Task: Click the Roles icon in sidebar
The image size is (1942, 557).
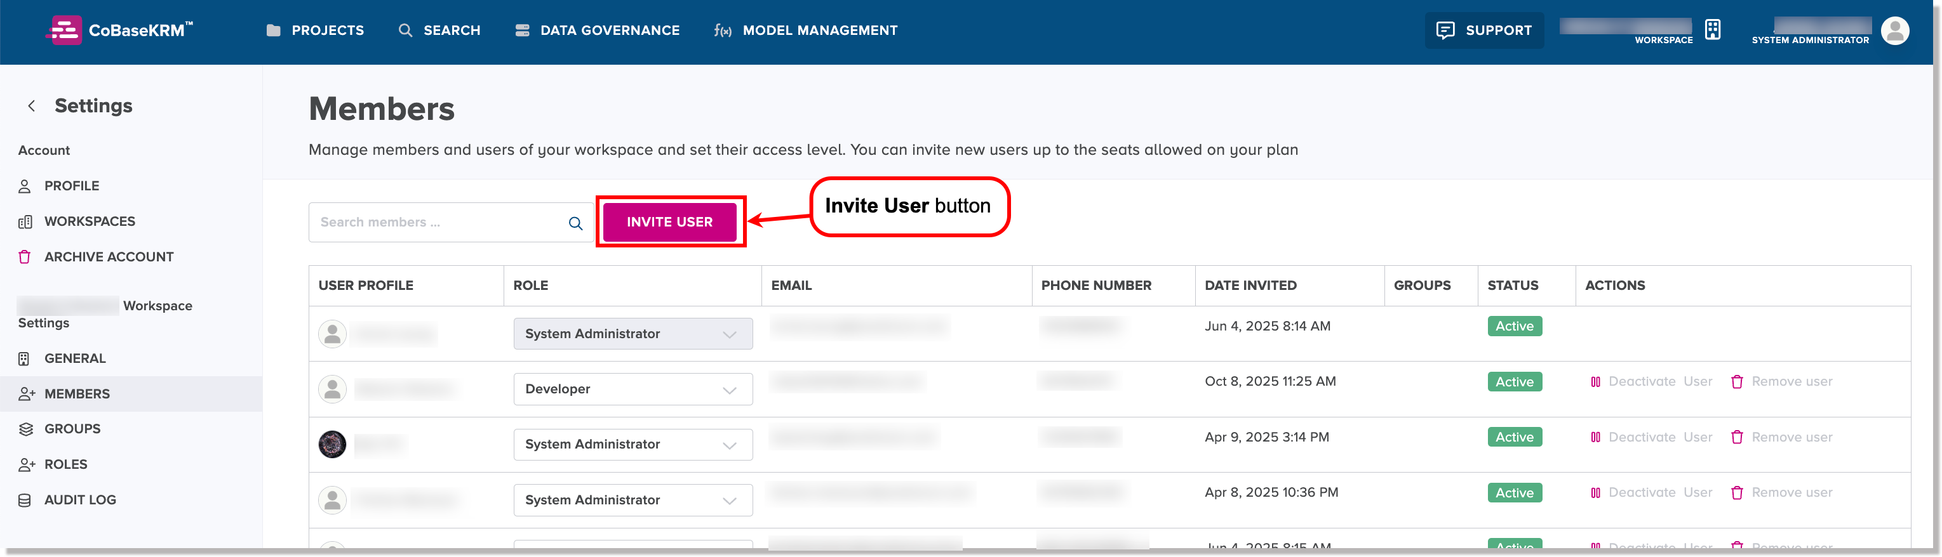Action: pos(27,464)
